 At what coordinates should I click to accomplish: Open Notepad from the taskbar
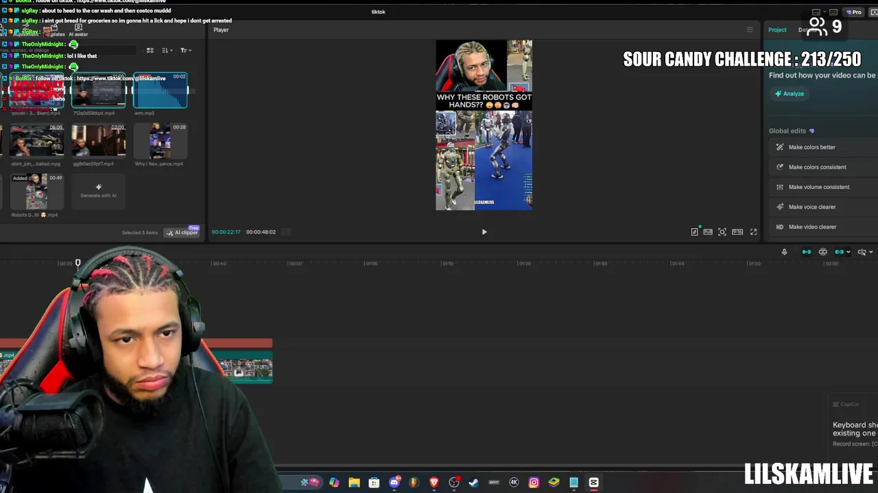[573, 483]
